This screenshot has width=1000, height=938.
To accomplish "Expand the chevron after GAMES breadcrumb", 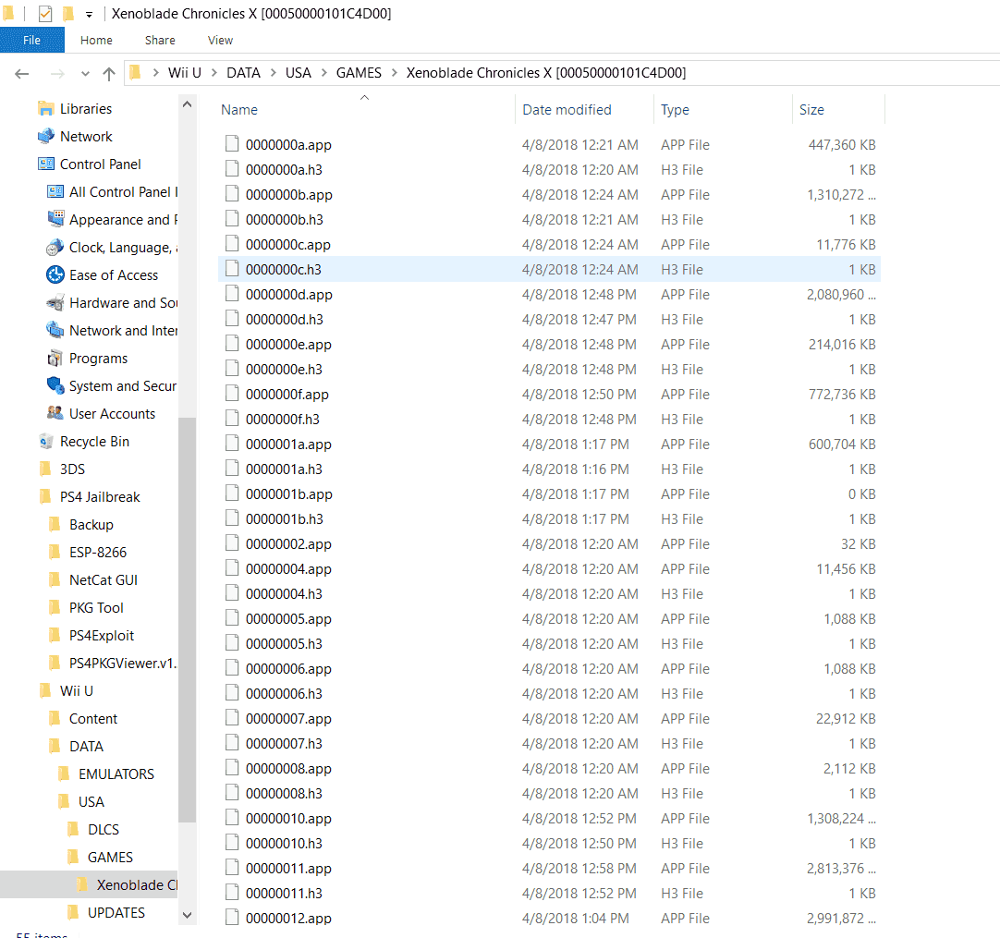I will [394, 73].
